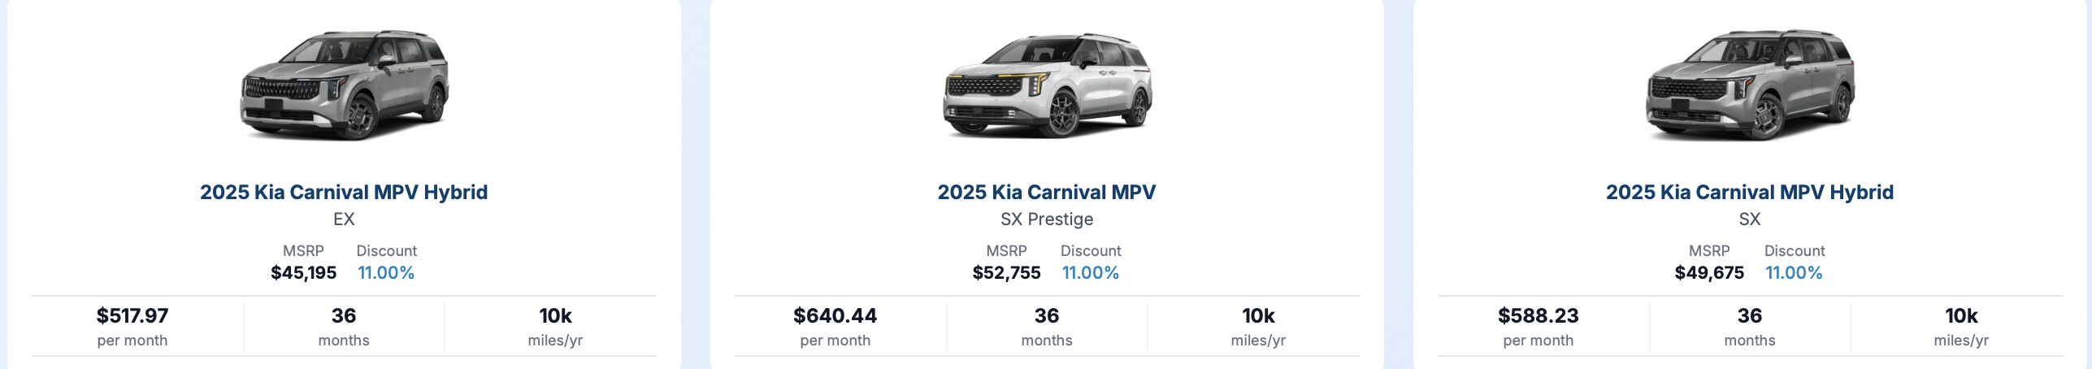Click the 11.00% discount on Hybrid SX card
2092x369 pixels.
coord(1794,273)
